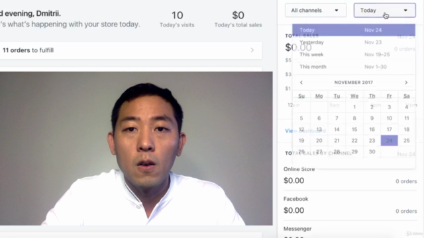Pick November 6 in the calendar
Image resolution: width=424 pixels, height=238 pixels.
coord(319,118)
